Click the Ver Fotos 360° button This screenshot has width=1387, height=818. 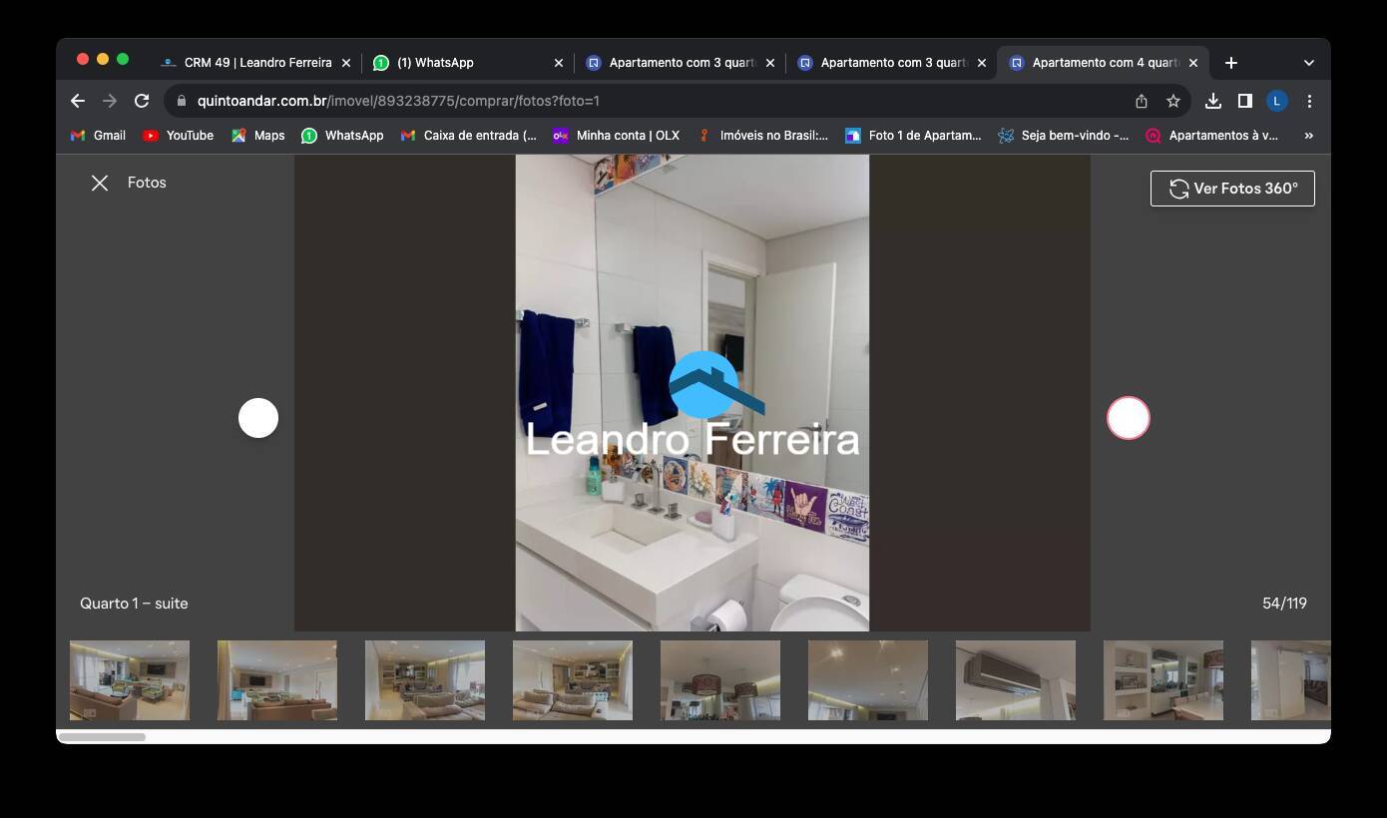click(1232, 189)
